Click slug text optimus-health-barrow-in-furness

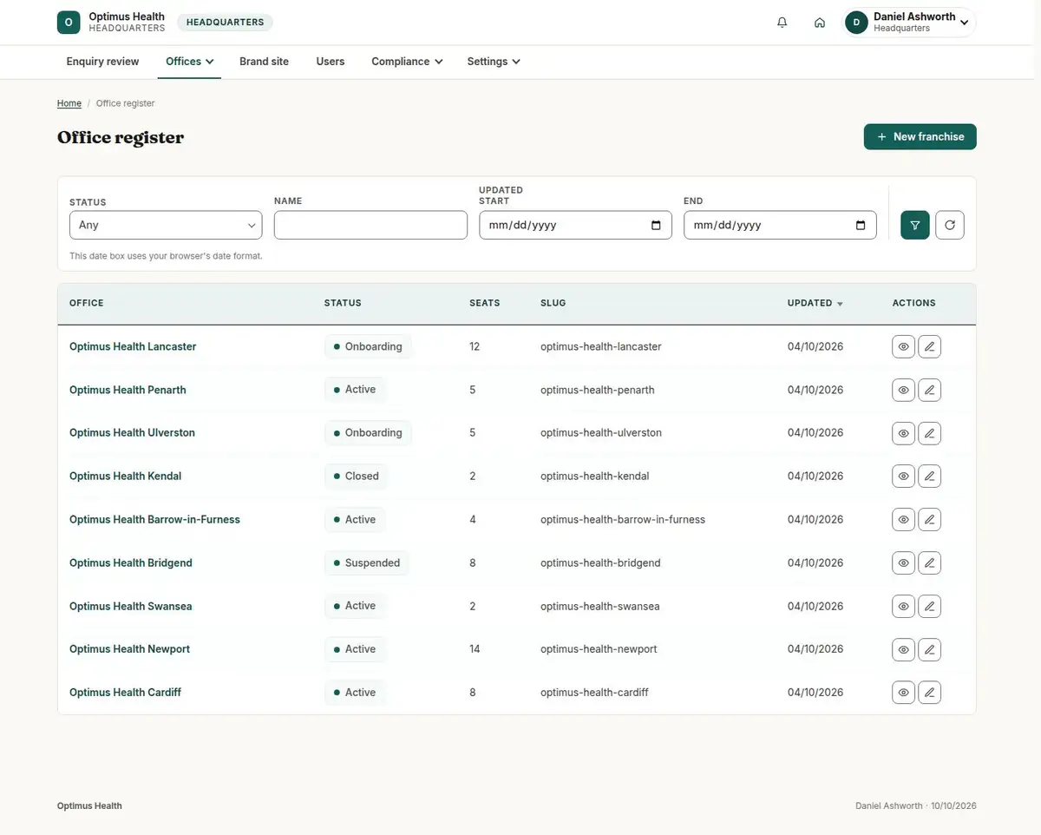[623, 519]
